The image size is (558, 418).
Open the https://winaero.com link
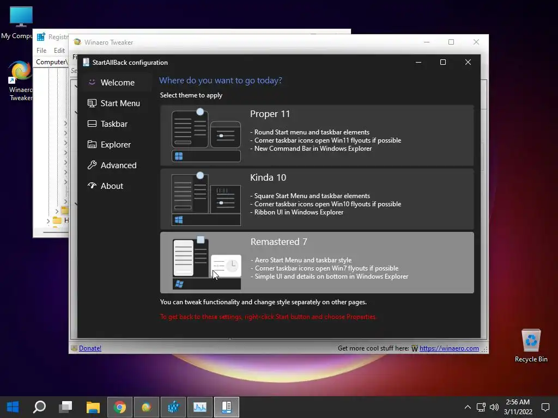point(449,348)
